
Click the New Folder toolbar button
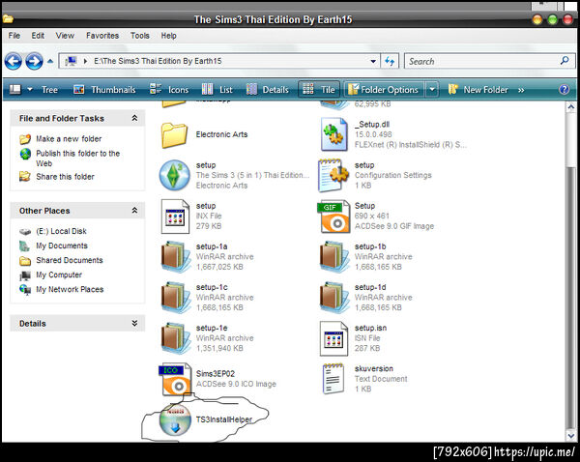[478, 90]
